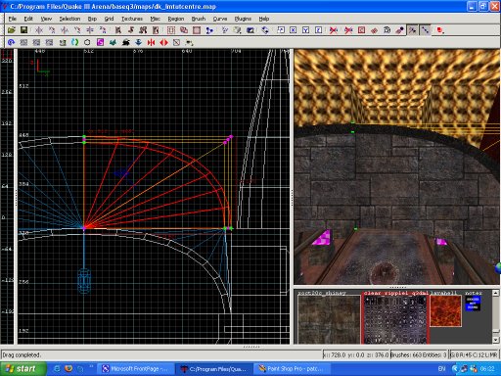Screen dimensions: 501x376
Task: Click the Change Views icon
Action: tap(225, 30)
